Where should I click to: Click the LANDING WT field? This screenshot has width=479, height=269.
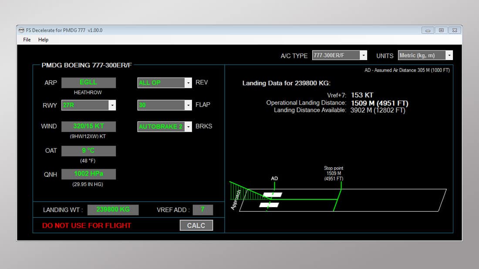(x=113, y=210)
